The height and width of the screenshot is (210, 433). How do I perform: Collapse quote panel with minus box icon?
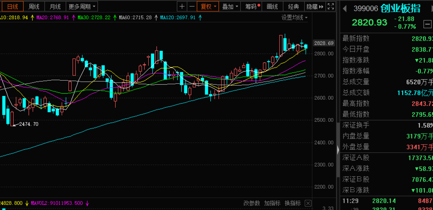click(427, 24)
